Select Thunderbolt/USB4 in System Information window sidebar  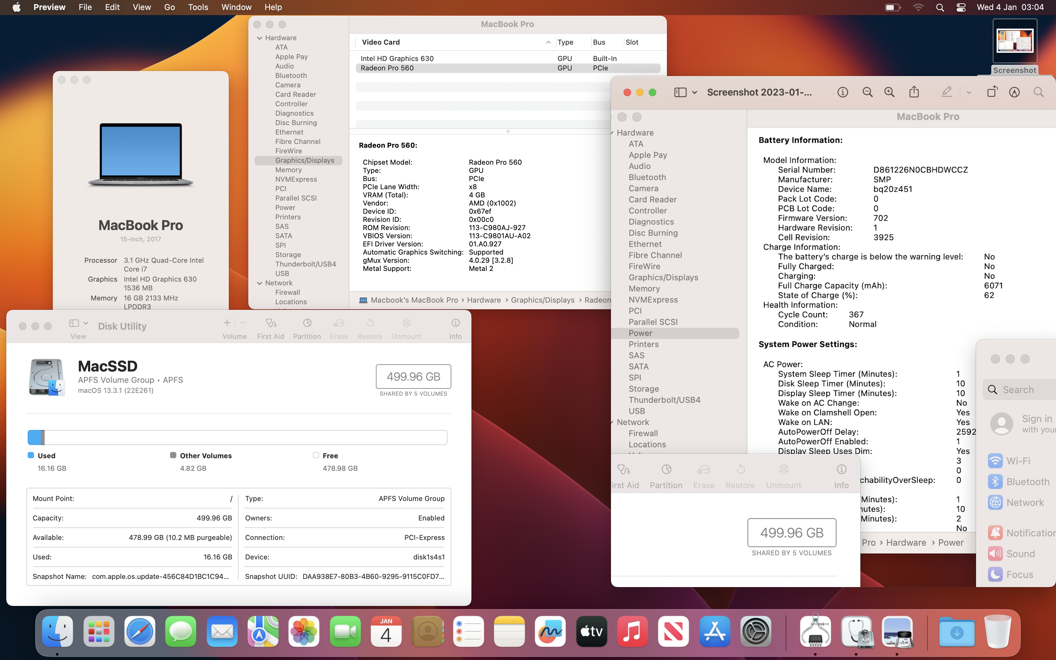[305, 264]
